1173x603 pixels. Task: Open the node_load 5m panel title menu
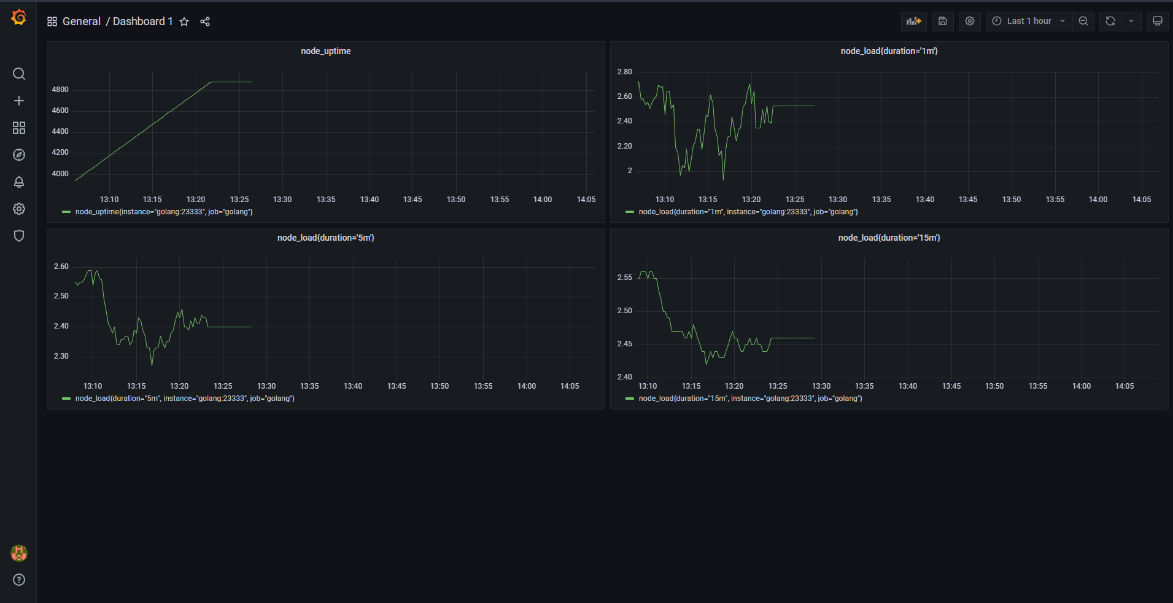point(326,238)
